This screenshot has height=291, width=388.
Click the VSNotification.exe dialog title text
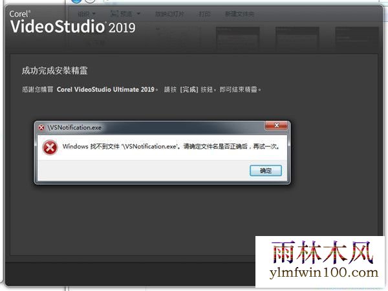point(74,127)
